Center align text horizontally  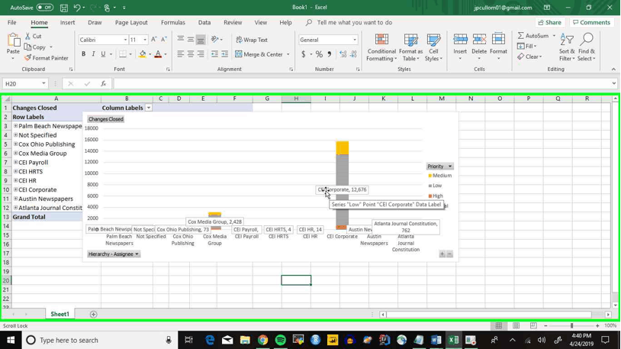pos(191,54)
